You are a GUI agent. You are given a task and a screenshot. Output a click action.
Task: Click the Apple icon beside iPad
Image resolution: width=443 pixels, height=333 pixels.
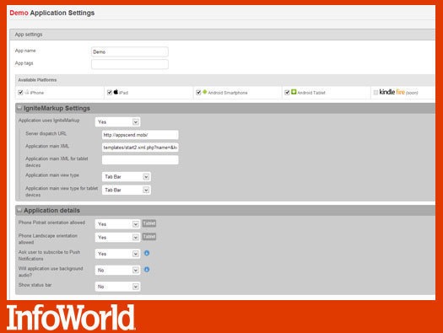tap(116, 92)
